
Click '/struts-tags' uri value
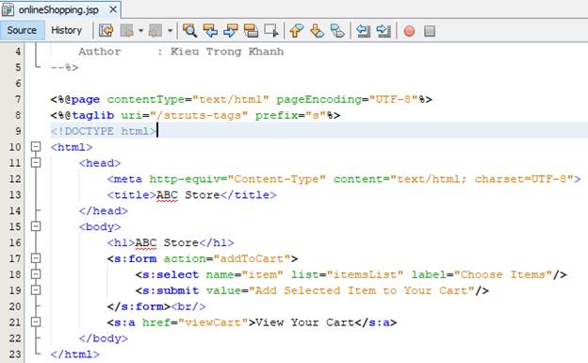tap(202, 115)
